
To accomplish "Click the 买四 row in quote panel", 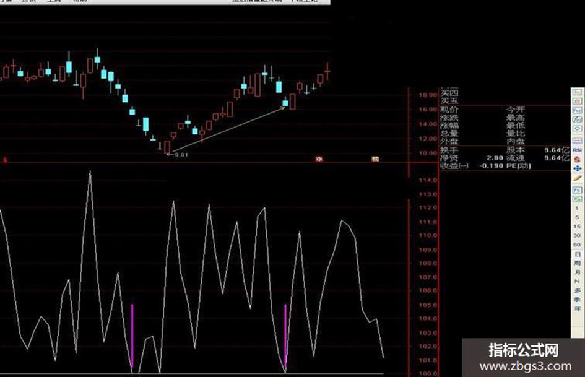I will click(x=449, y=93).
